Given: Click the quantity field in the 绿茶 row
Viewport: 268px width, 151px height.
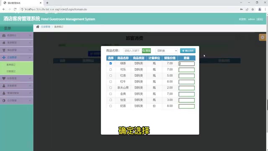Looking at the screenshot, I should (186, 63).
